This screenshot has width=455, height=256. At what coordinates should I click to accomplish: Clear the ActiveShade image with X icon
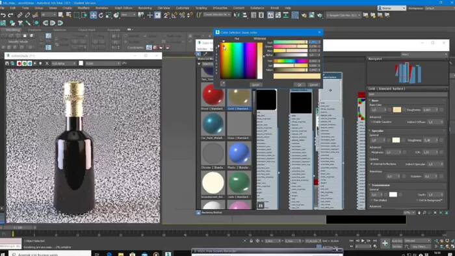(x=47, y=63)
